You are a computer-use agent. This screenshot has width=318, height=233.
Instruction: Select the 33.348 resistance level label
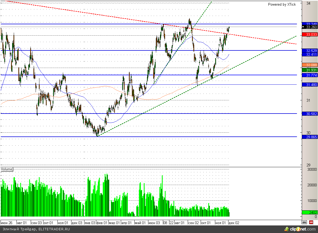tap(310, 24)
